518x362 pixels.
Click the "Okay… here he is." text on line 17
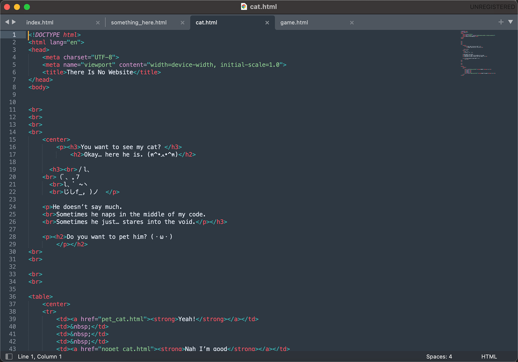click(x=114, y=155)
